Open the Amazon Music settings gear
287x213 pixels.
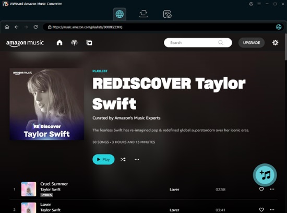coord(275,43)
